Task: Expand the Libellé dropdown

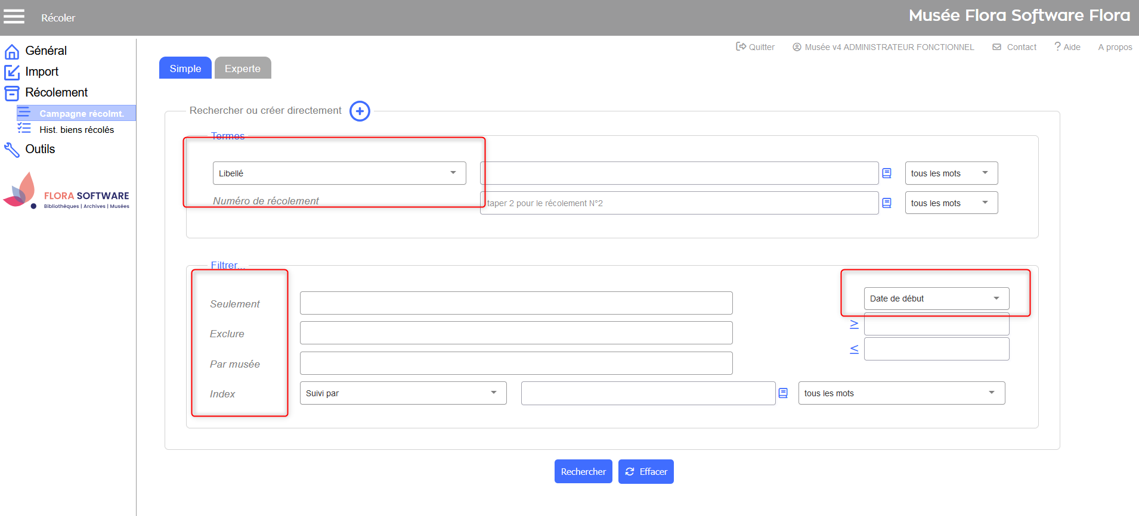Action: [x=339, y=173]
